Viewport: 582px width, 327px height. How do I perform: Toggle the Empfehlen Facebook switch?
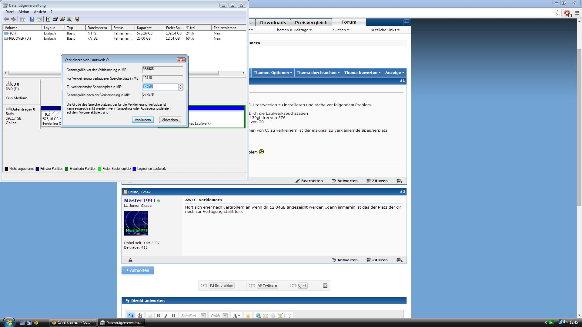204,286
